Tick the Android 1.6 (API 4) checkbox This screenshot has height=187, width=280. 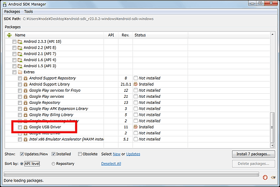[x=14, y=60]
